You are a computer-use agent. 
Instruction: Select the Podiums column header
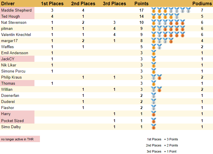pyautogui.click(x=202, y=3)
